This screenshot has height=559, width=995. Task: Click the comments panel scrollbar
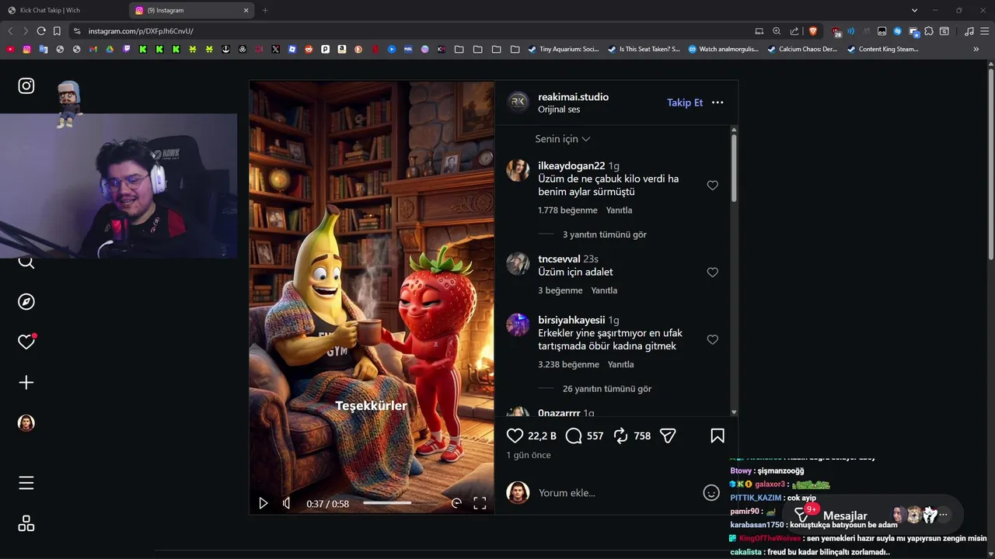[734, 167]
